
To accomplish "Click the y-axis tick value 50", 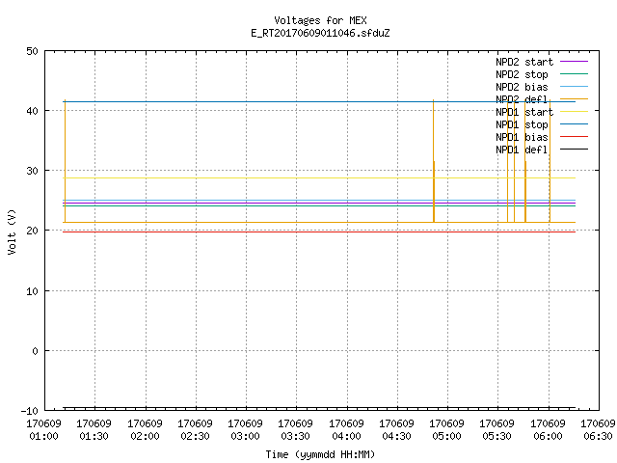I will coord(32,51).
